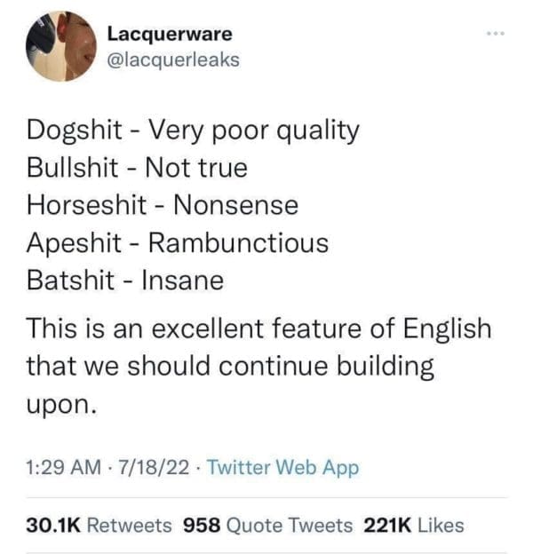Image resolution: width=533 pixels, height=554 pixels.
Task: Show the 221K Likes list
Action: click(x=413, y=525)
